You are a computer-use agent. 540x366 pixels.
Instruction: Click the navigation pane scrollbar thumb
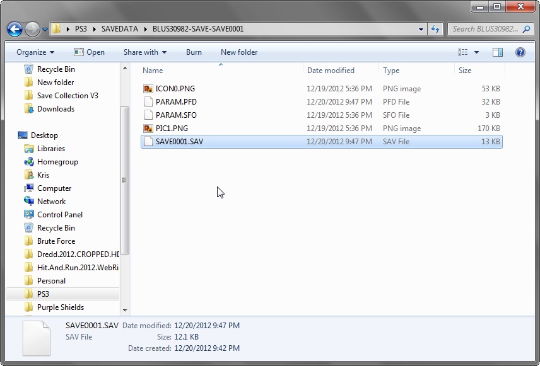click(x=125, y=180)
